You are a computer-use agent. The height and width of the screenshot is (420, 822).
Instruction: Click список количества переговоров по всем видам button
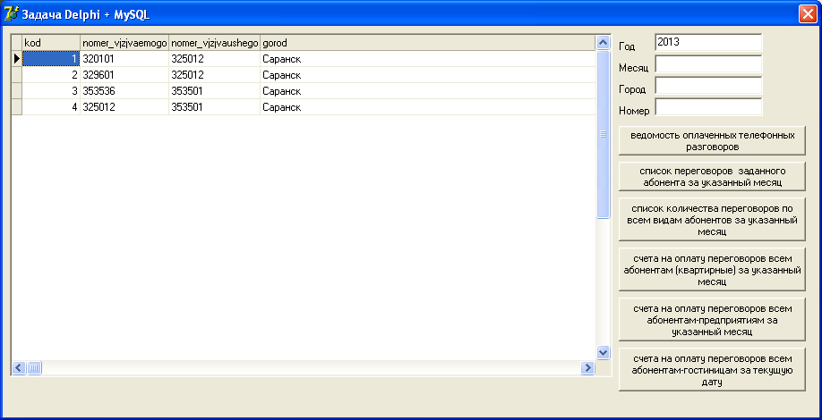[712, 219]
